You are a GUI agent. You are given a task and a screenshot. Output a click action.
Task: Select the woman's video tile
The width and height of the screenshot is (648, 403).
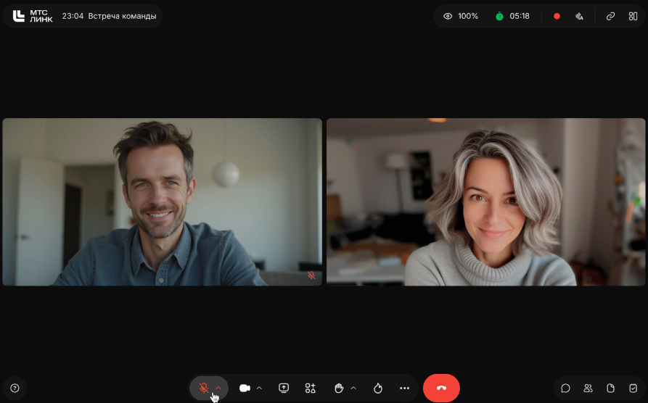click(485, 202)
